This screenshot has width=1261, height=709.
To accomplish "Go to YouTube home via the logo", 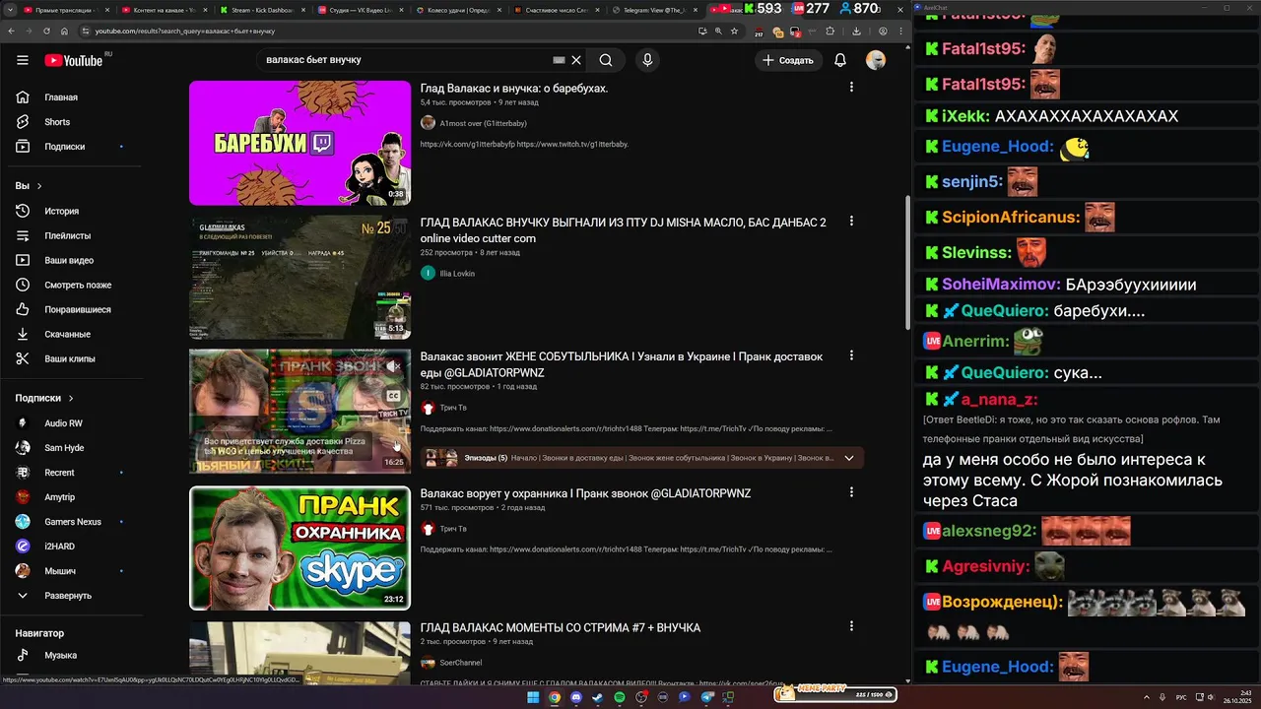I will point(74,60).
